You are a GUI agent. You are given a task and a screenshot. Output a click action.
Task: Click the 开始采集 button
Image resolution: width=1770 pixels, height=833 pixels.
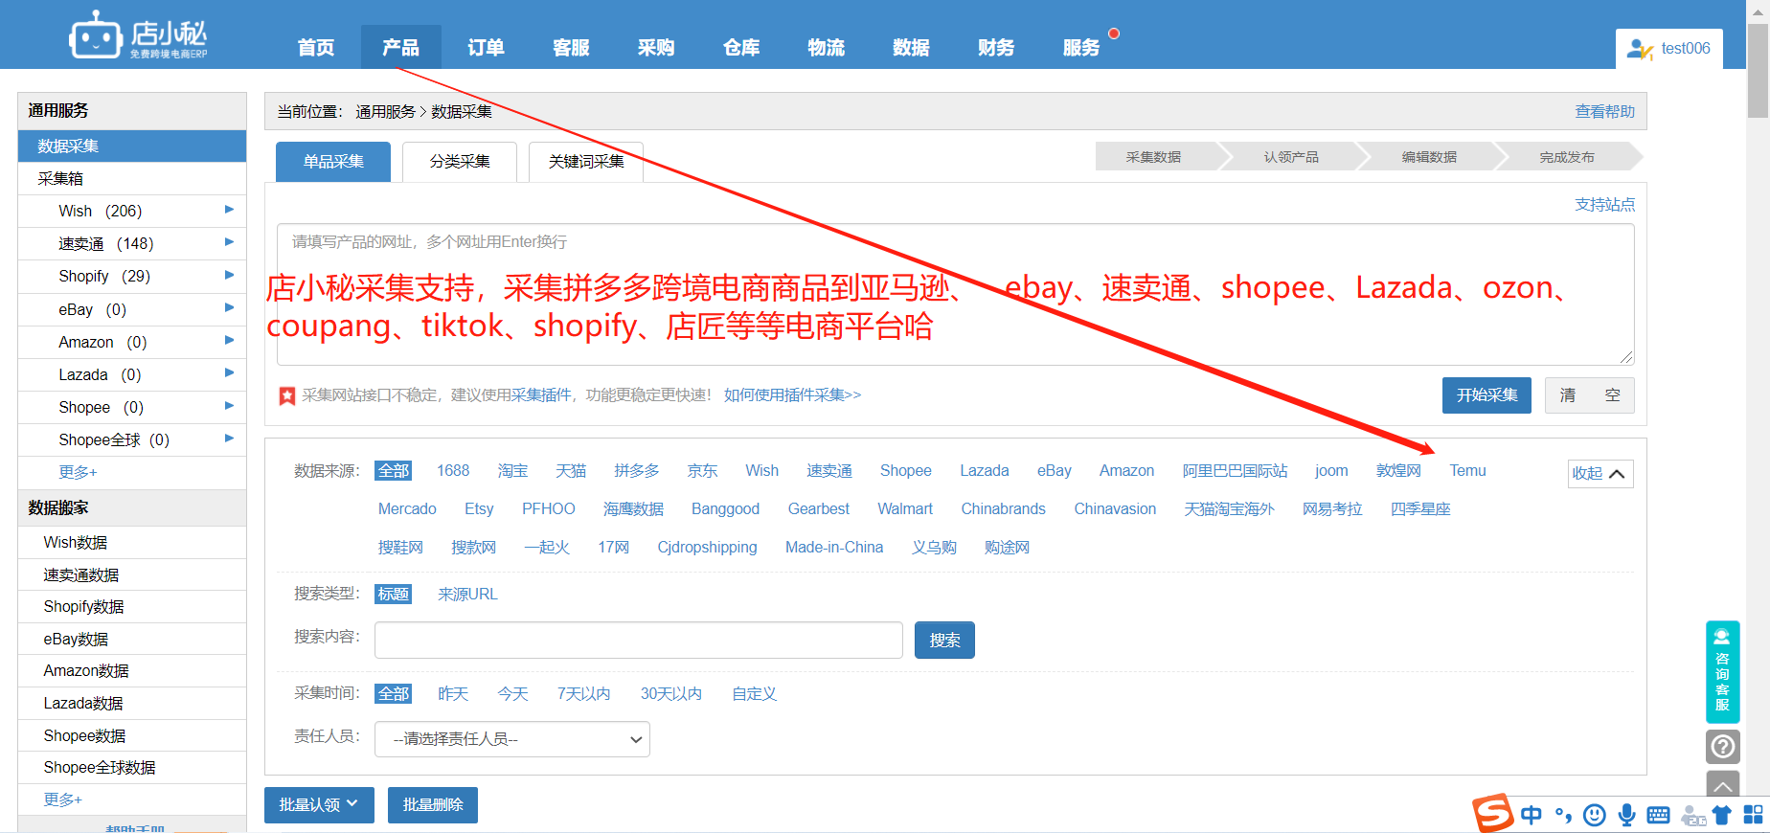pyautogui.click(x=1486, y=395)
